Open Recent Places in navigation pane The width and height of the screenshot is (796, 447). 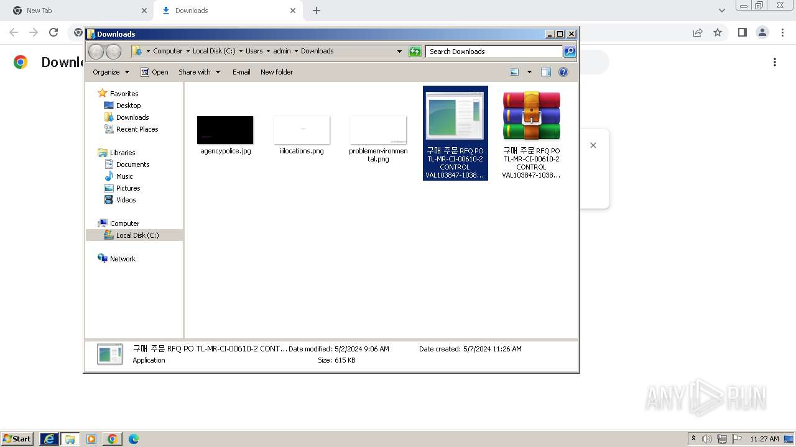click(137, 129)
